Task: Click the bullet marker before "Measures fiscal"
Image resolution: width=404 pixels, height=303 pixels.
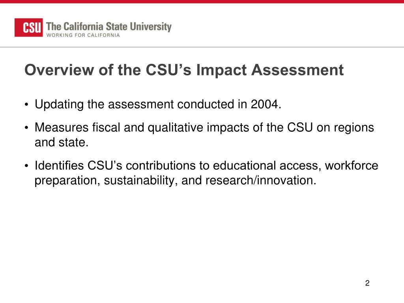Action: click(x=26, y=128)
